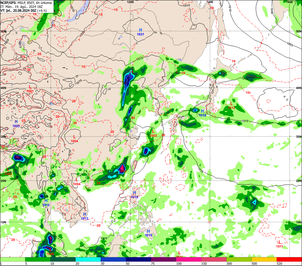Click the 160E longitude label
302x266 pixels.
290,2
